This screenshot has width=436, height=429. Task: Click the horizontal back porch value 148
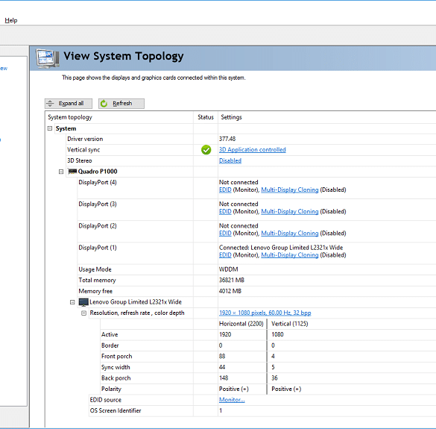click(x=224, y=378)
